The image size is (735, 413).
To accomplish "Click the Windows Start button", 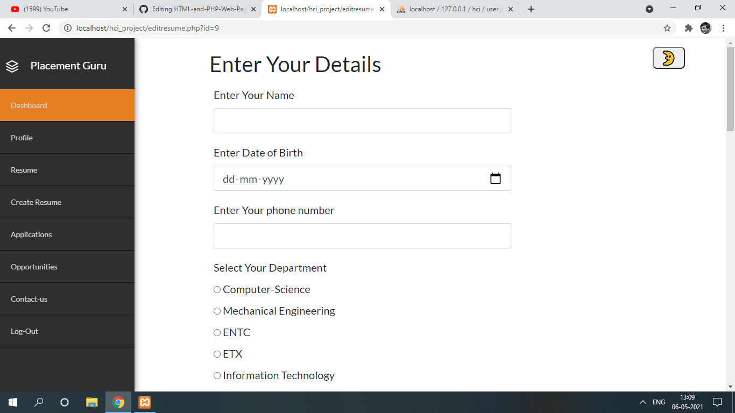I will pos(11,402).
